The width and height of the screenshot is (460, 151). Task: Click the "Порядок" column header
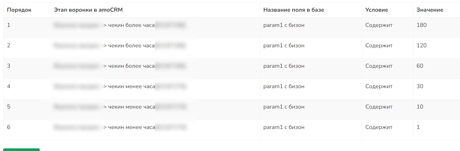pyautogui.click(x=19, y=10)
